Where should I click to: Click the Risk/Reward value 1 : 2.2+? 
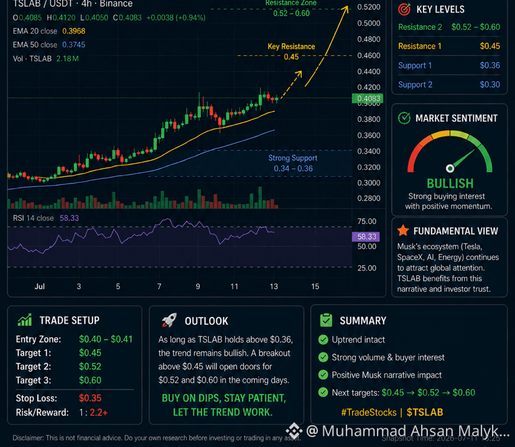pos(93,413)
